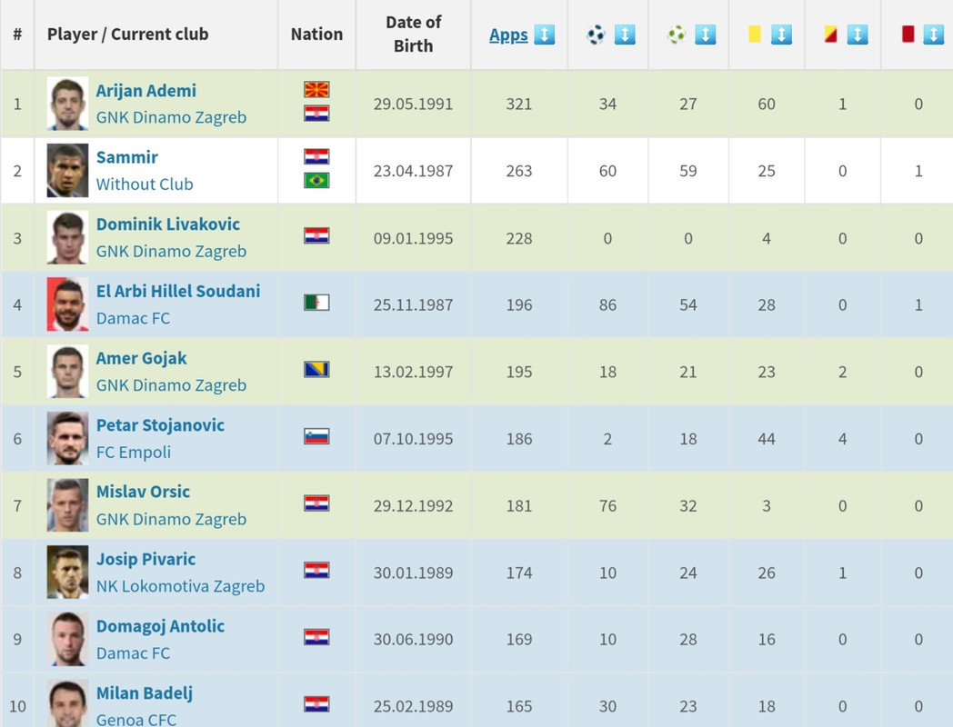The width and height of the screenshot is (953, 727).
Task: Click the football goals header icon
Action: [x=597, y=35]
